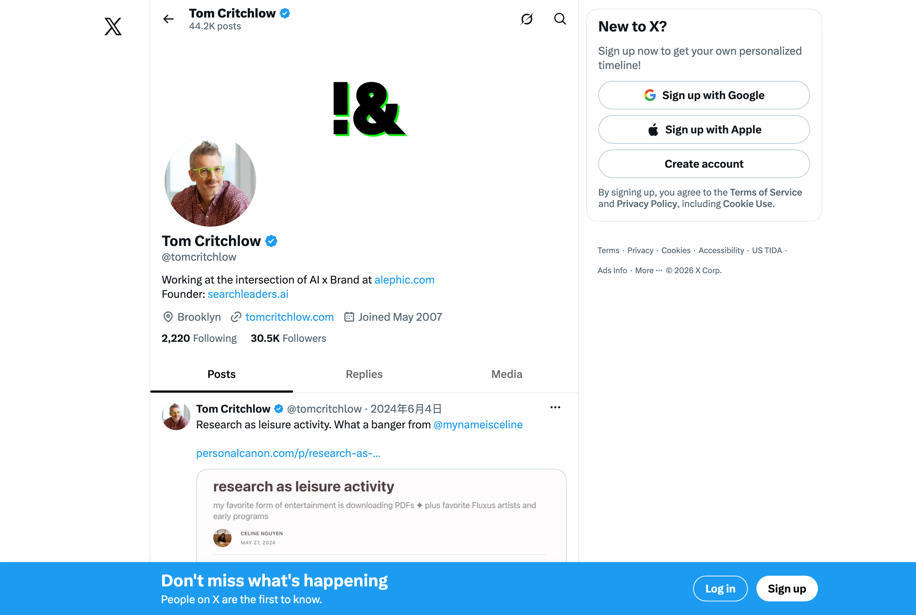Viewport: 916px width, 615px height.
Task: Open the alephic.com link in the bio
Action: [x=404, y=280]
